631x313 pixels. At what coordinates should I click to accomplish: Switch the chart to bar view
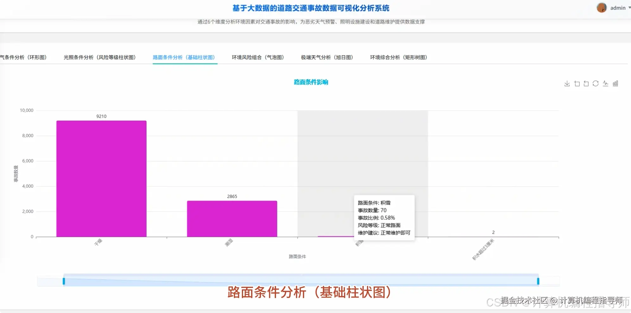tap(615, 83)
